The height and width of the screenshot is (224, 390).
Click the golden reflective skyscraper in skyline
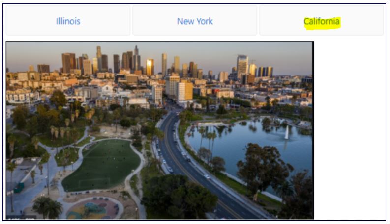tap(150, 67)
